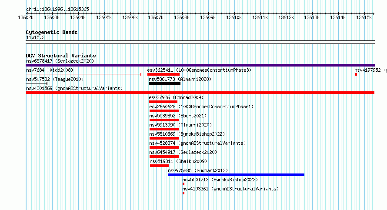387x210 pixels.
Task: Click the DGV Structural Variants track title
Action: tap(61, 56)
